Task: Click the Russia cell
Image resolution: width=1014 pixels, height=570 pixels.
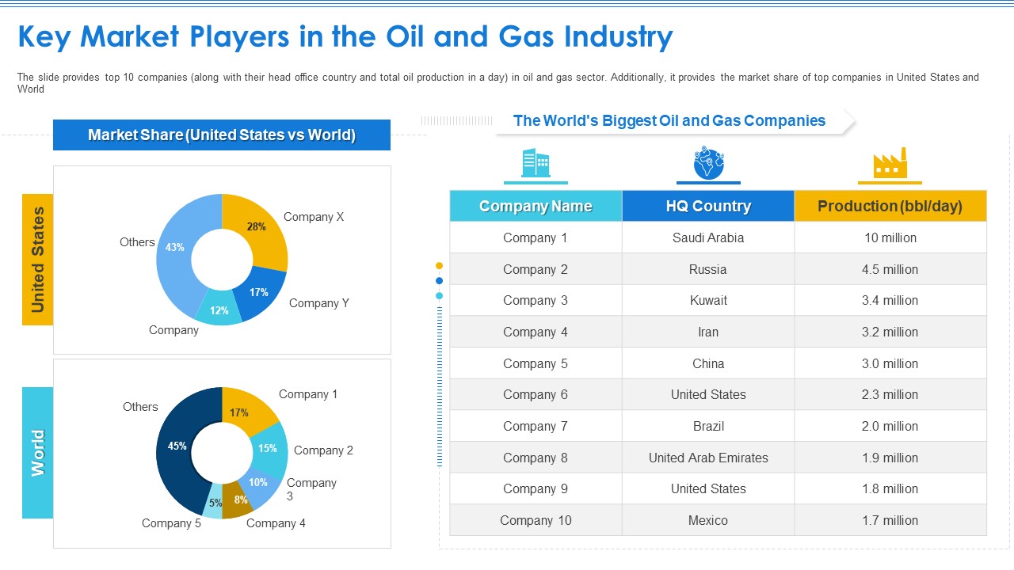Action: [x=708, y=269]
